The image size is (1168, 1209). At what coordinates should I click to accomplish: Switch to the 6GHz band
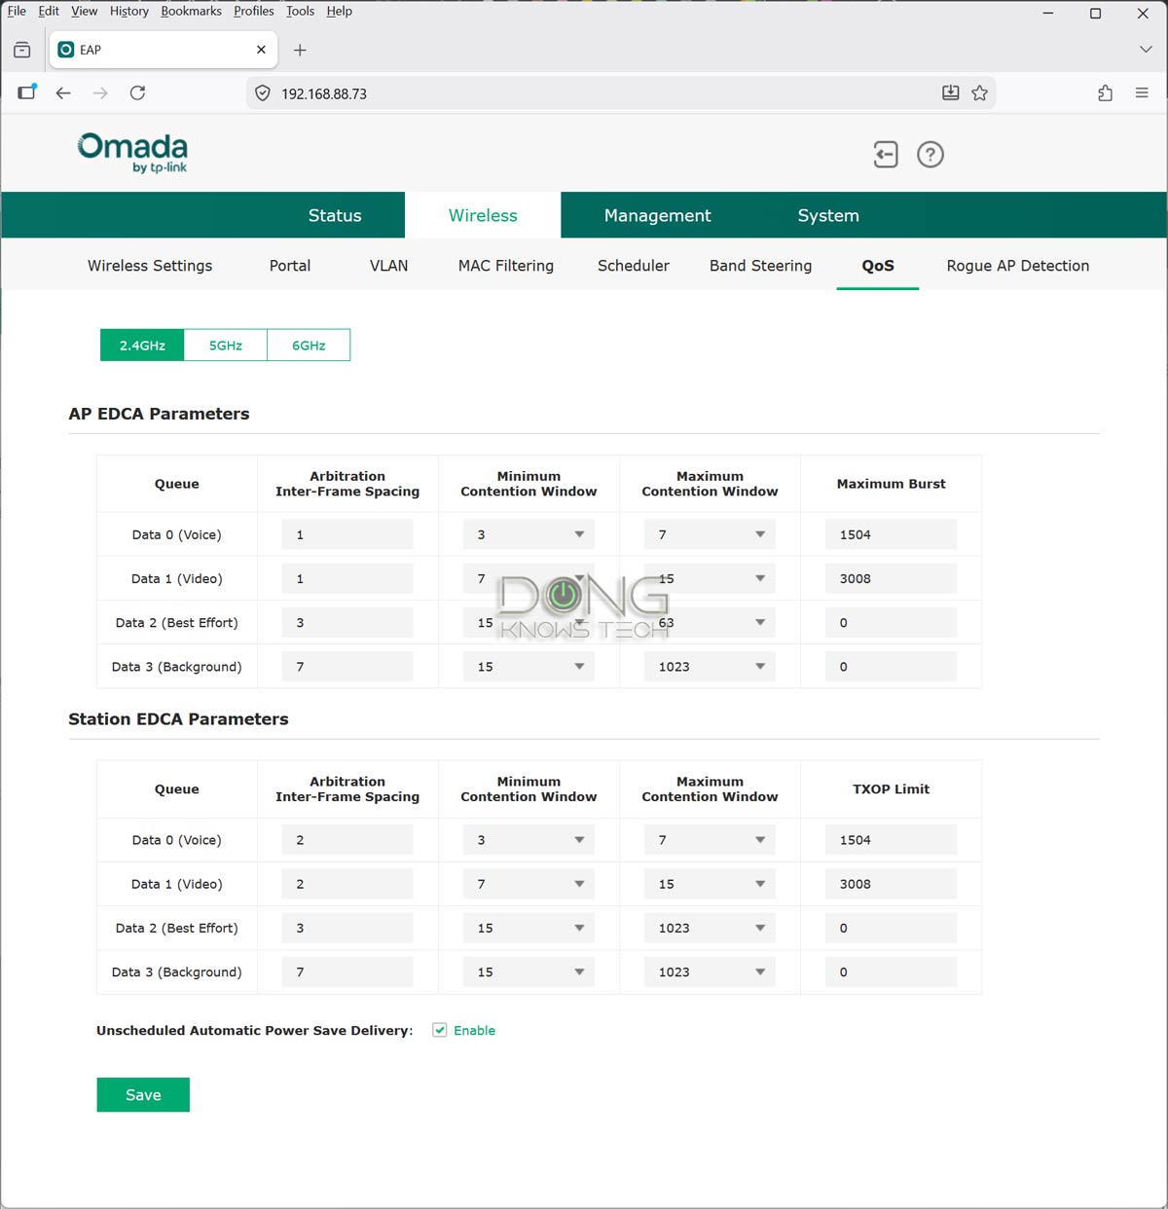click(309, 346)
